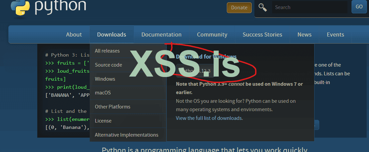Expand the Documentation menu
The width and height of the screenshot is (369, 152).
[x=161, y=34]
